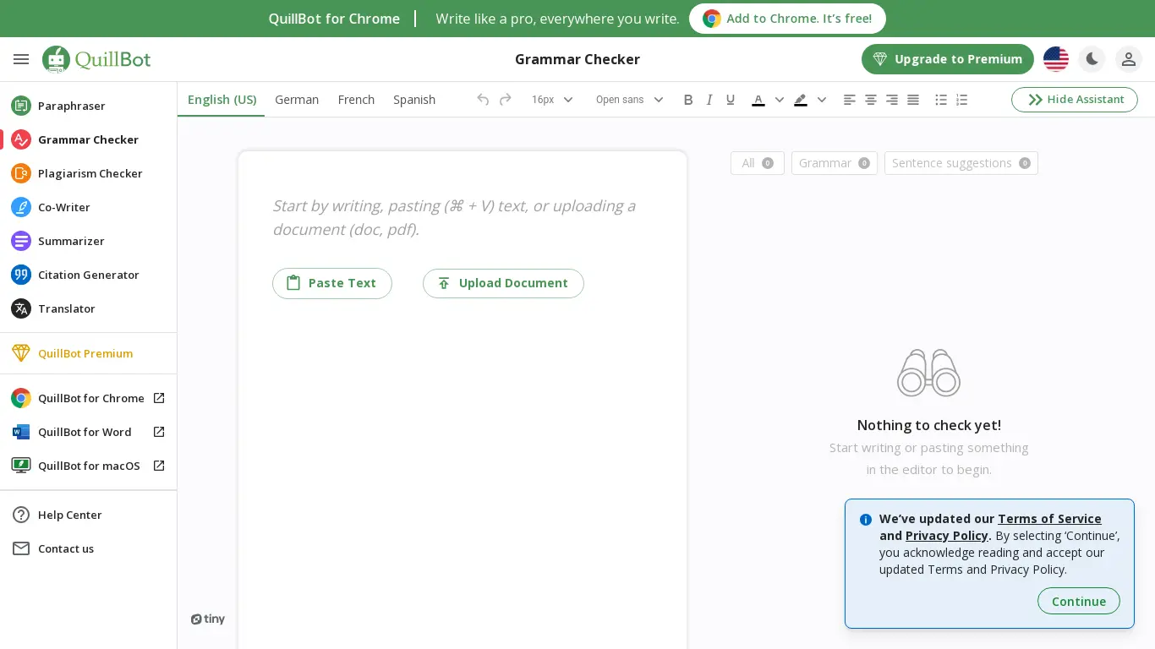Screen dimensions: 1155x649
Task: Click Upgrade to Premium
Action: pyautogui.click(x=948, y=59)
